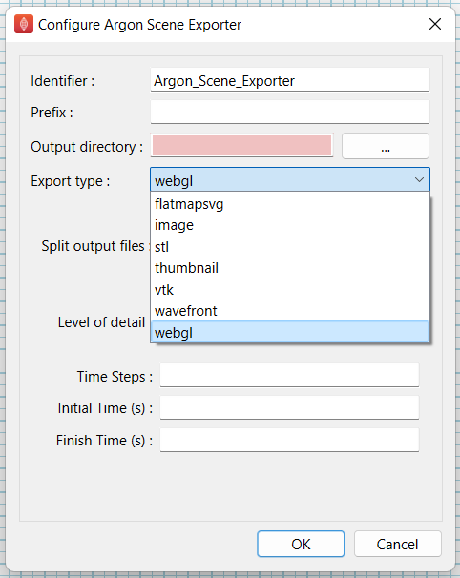Close the Configure Argon Scene Exporter dialog
The height and width of the screenshot is (578, 460).
pos(435,25)
